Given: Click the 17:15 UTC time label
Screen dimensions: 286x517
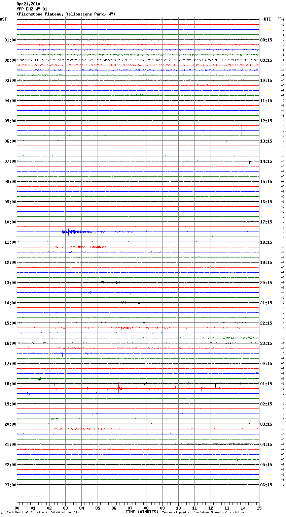Looking at the screenshot, I should point(266,222).
